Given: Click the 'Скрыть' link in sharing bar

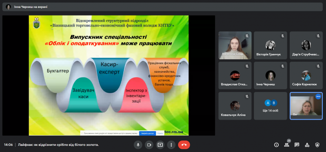Looking at the screenshot, I should (160, 133).
